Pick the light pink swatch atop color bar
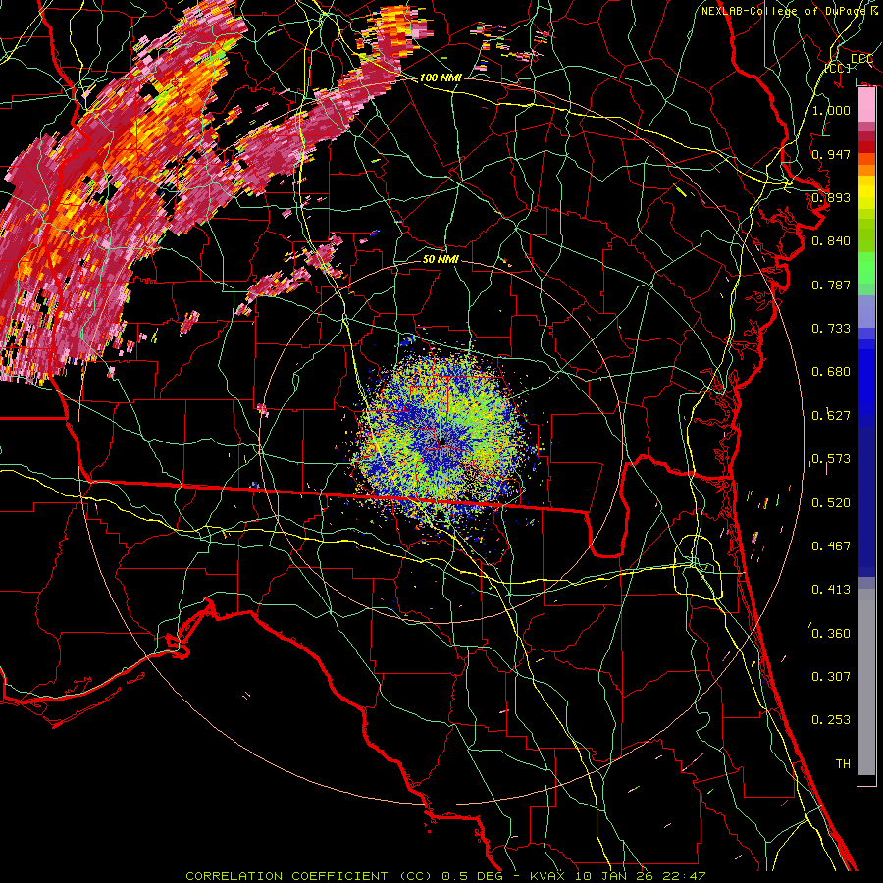The image size is (883, 883). (866, 105)
